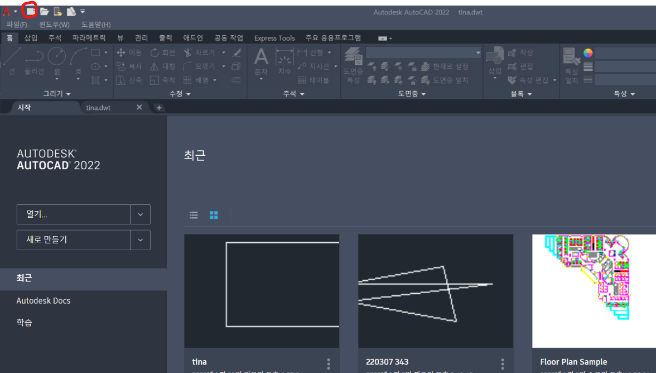This screenshot has height=373, width=656.
Task: Click Make Current (현재로 설정) layer button
Action: coord(445,66)
